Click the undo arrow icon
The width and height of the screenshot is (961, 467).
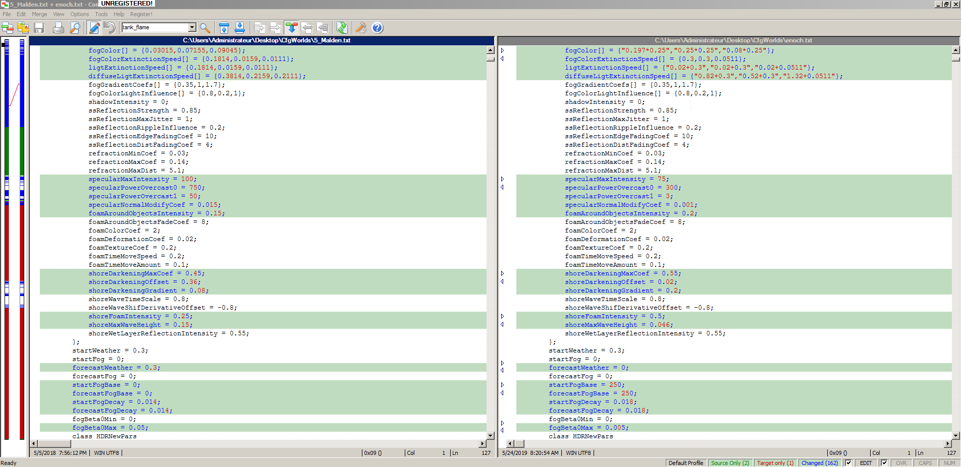[x=109, y=28]
